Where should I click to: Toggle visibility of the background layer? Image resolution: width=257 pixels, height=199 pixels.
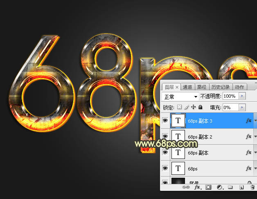coord(165,182)
